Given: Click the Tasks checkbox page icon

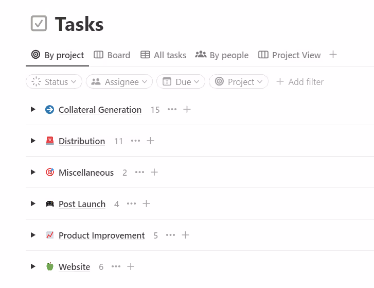Looking at the screenshot, I should 39,23.
